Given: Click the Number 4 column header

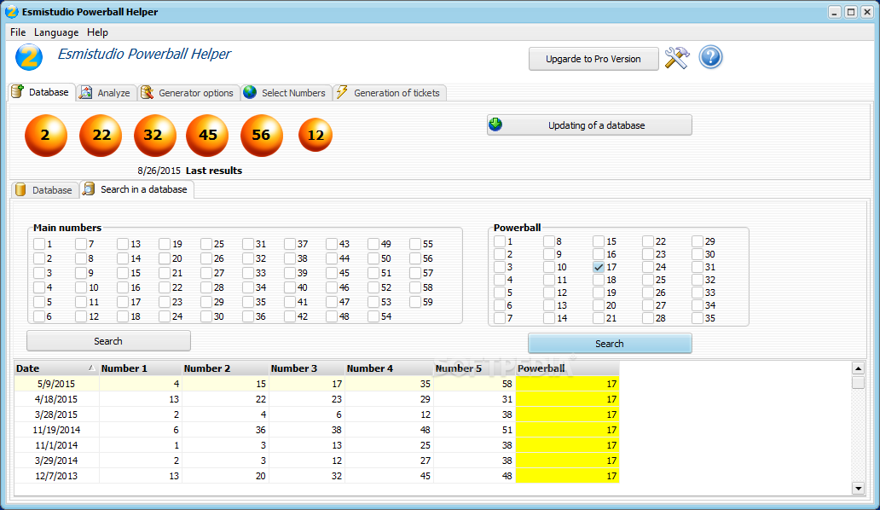Looking at the screenshot, I should (x=389, y=368).
